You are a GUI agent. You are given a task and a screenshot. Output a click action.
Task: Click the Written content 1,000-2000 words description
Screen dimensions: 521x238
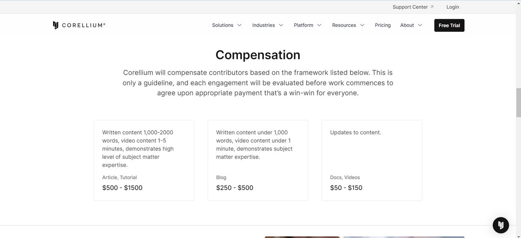point(138,149)
